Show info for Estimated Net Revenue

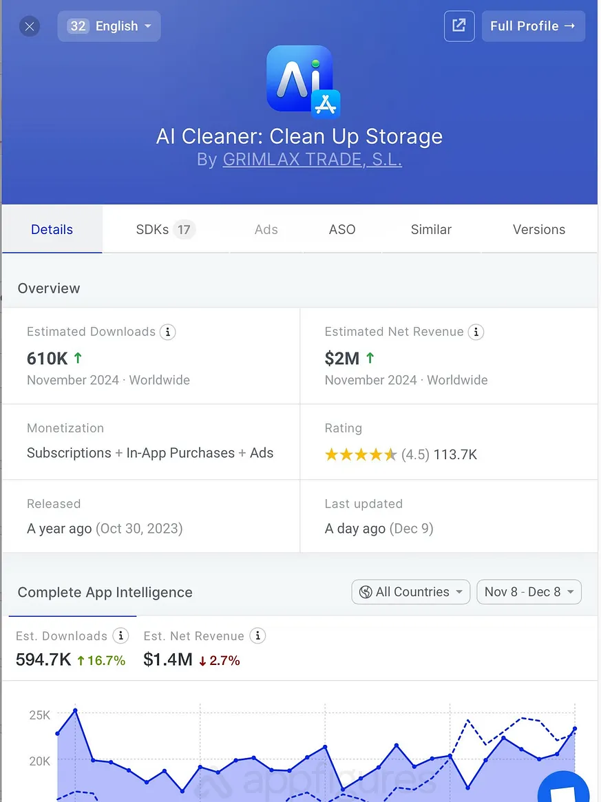click(x=476, y=332)
